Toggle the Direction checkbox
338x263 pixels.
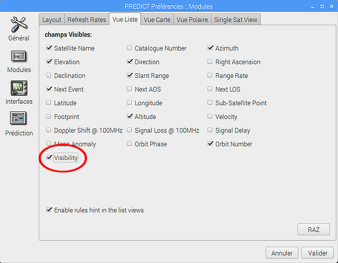pos(130,61)
